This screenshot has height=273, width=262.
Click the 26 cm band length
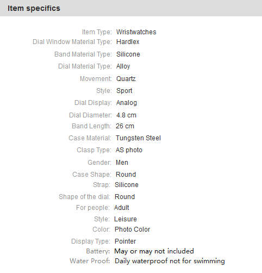[x=125, y=126]
